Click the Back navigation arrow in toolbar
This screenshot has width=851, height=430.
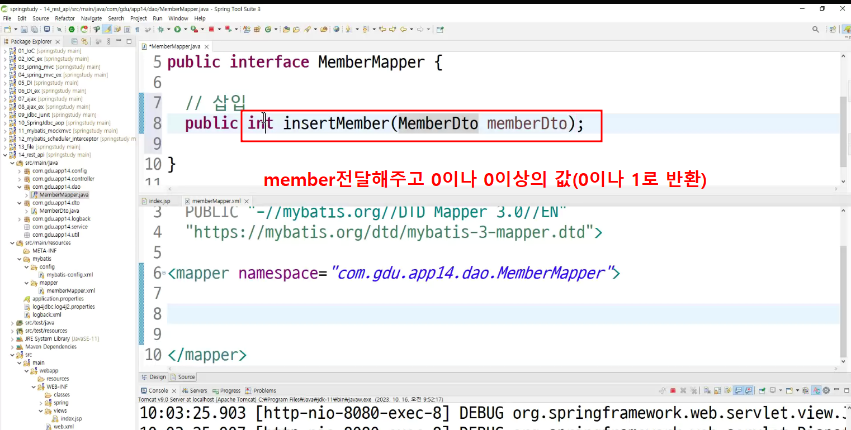coord(403,29)
